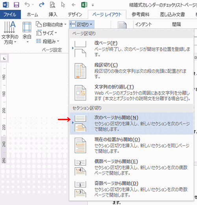Click the ページ設定 group label
Viewport: 197px width, 205px height.
click(52, 50)
